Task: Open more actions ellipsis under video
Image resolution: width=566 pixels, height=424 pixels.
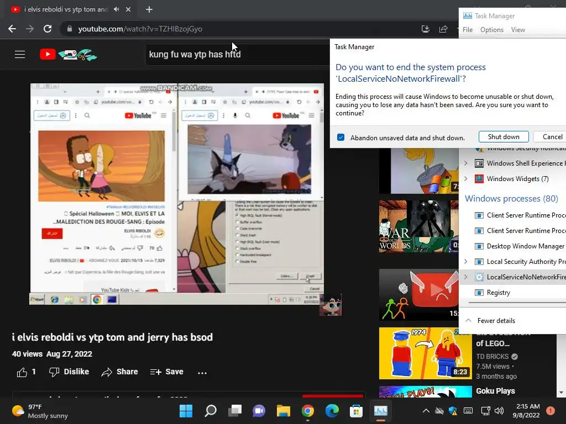Action: pyautogui.click(x=202, y=373)
